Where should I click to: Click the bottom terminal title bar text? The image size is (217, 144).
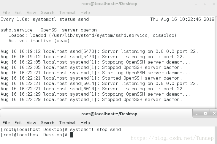(x=109, y=114)
